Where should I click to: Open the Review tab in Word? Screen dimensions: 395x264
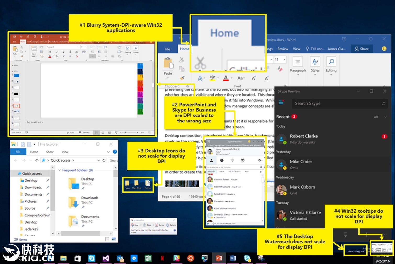point(283,49)
